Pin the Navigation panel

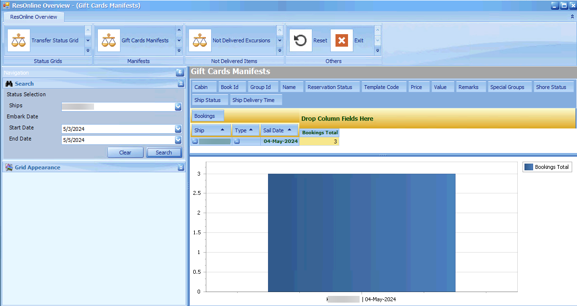[x=180, y=73]
